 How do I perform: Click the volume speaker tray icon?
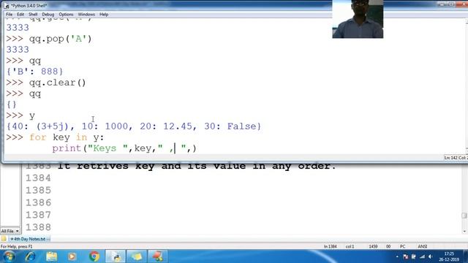point(431,256)
